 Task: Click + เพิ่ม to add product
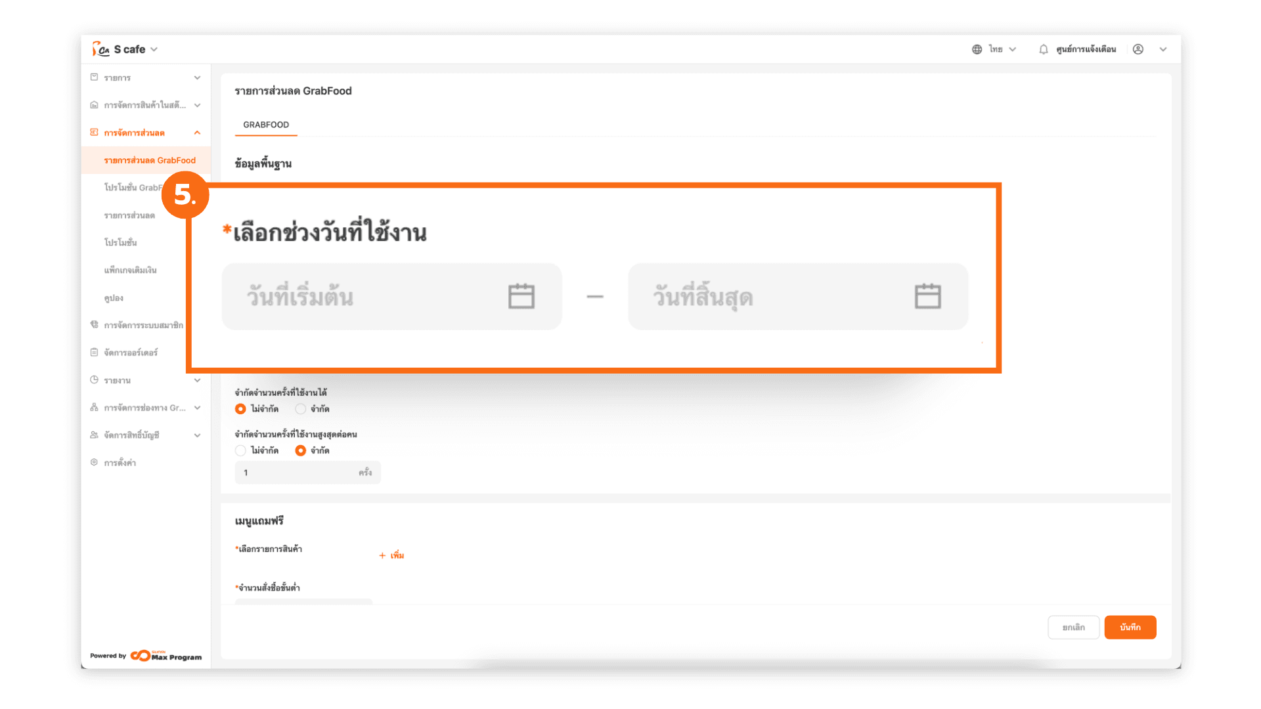tap(391, 555)
